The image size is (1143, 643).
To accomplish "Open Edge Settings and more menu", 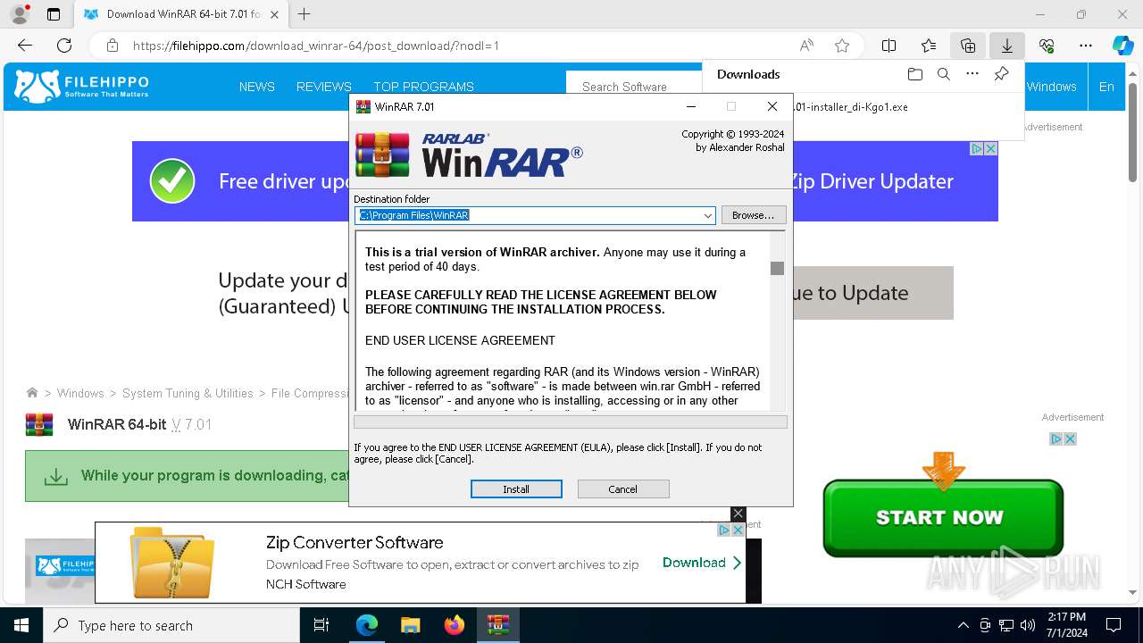I will click(x=1086, y=46).
